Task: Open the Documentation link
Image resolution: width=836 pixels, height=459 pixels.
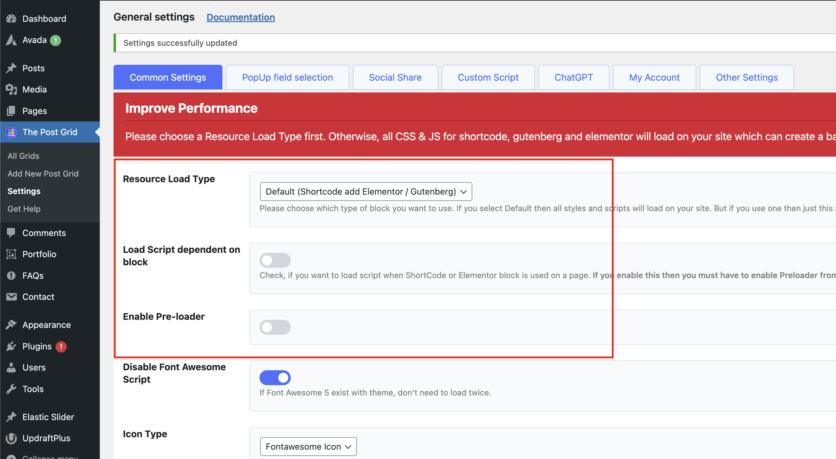Action: pyautogui.click(x=241, y=17)
